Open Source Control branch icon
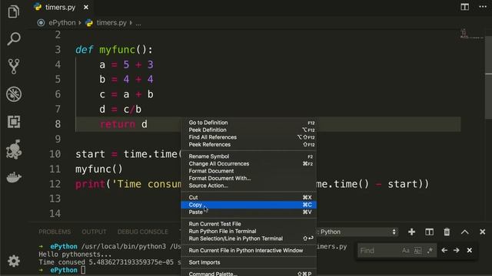This screenshot has width=492, height=276. point(14,67)
